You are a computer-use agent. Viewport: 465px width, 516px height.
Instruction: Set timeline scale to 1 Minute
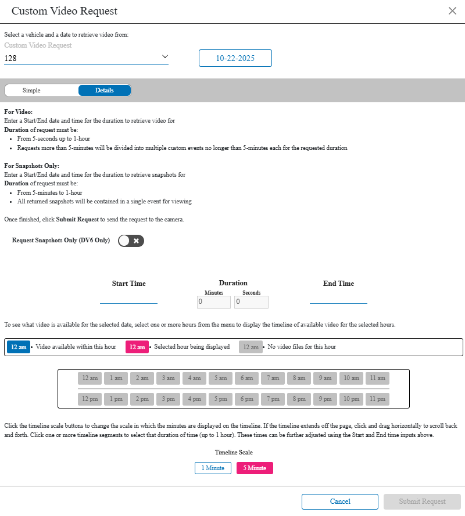pos(213,468)
